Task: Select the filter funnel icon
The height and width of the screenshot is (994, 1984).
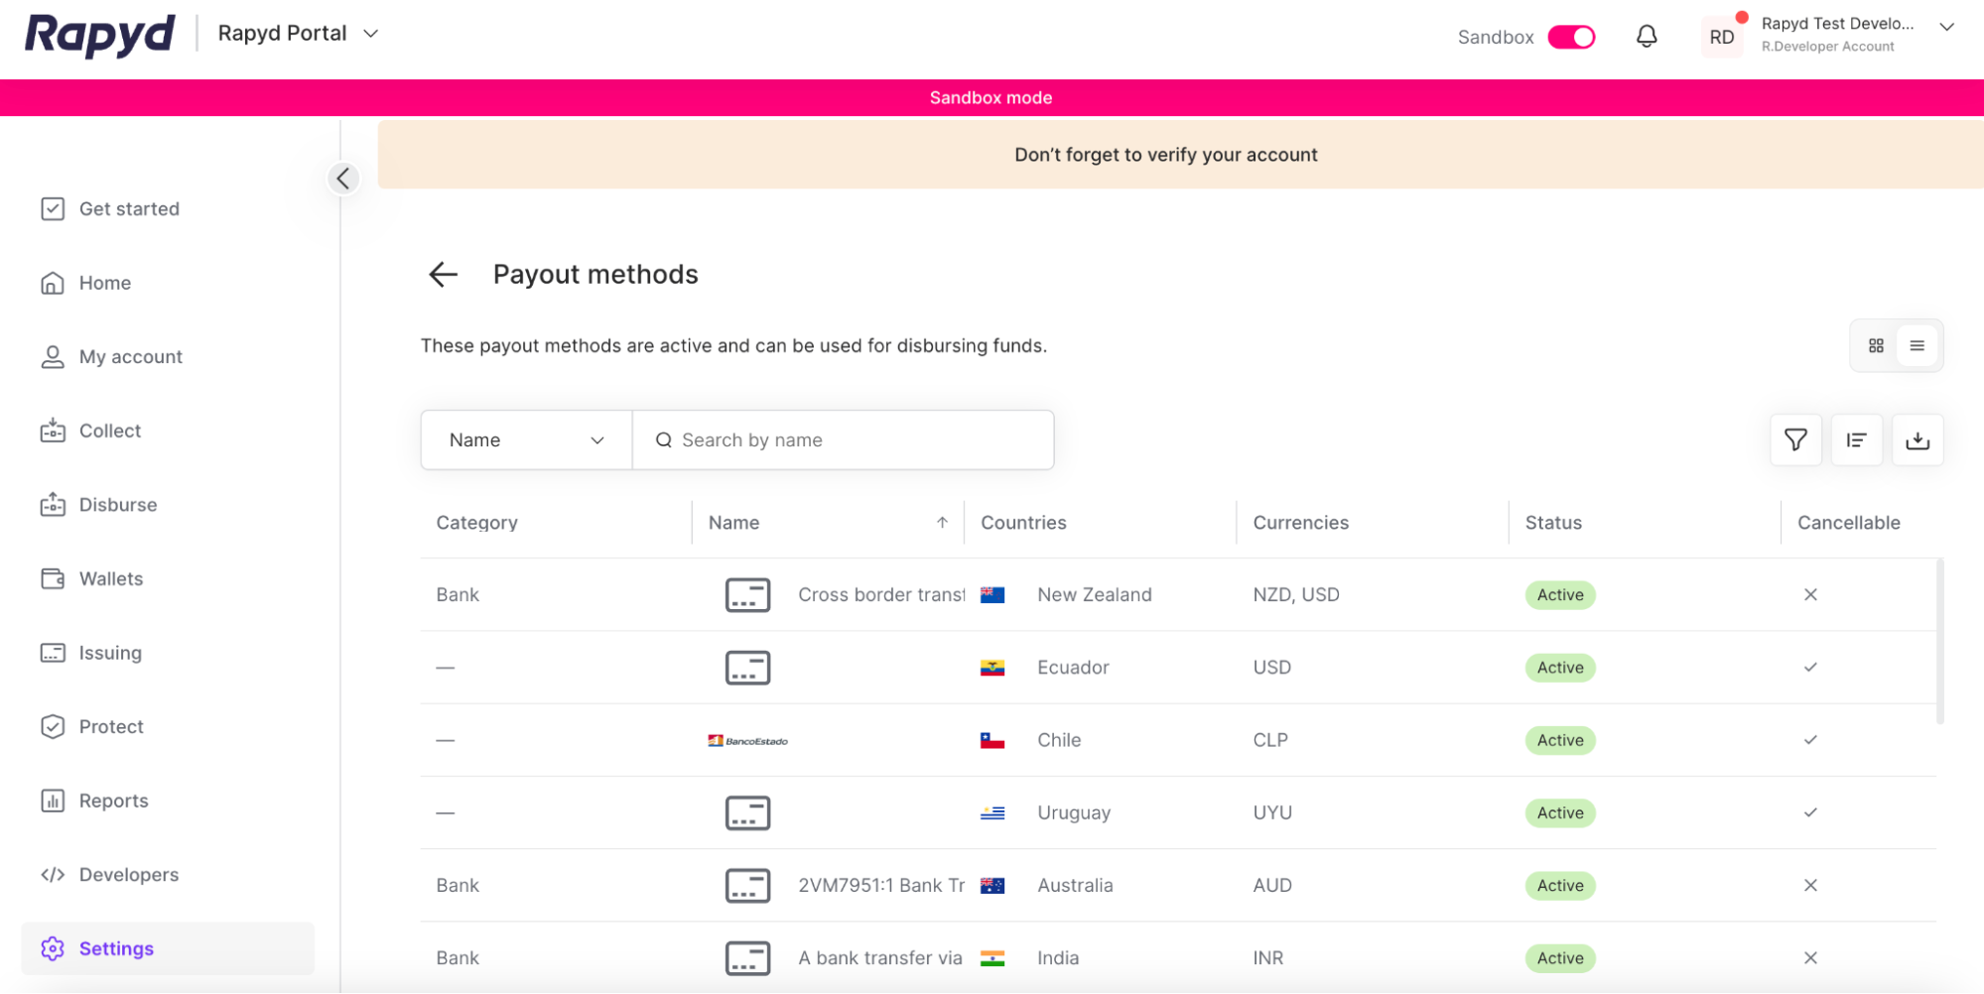Action: (1794, 439)
